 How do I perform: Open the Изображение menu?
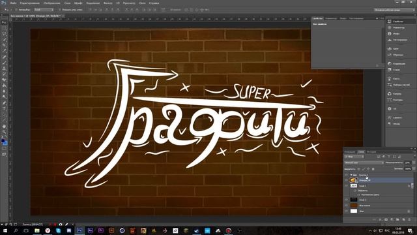click(x=52, y=3)
